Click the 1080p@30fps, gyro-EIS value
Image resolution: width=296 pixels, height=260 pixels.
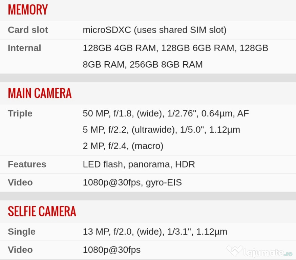pyautogui.click(x=132, y=183)
